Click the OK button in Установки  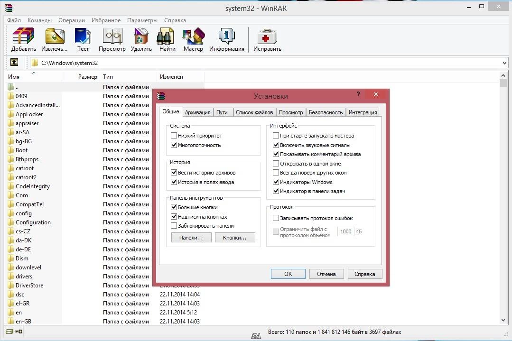click(x=288, y=274)
